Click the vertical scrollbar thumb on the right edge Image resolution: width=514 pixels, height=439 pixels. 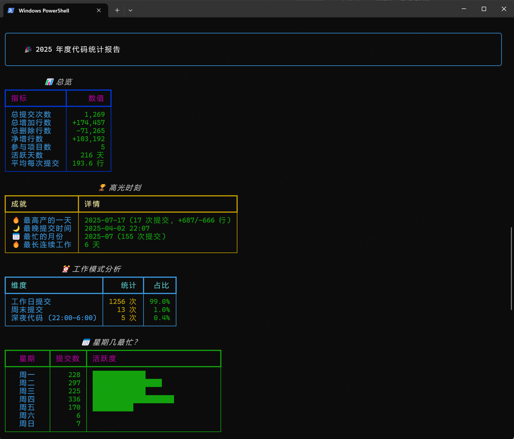pyautogui.click(x=511, y=268)
